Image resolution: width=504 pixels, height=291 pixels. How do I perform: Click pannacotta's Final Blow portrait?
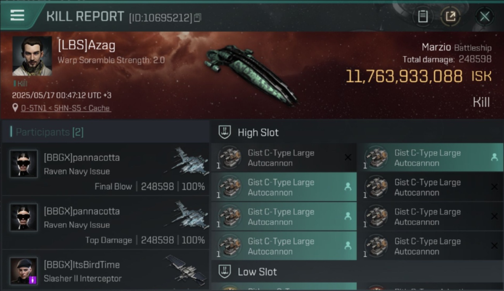point(24,164)
